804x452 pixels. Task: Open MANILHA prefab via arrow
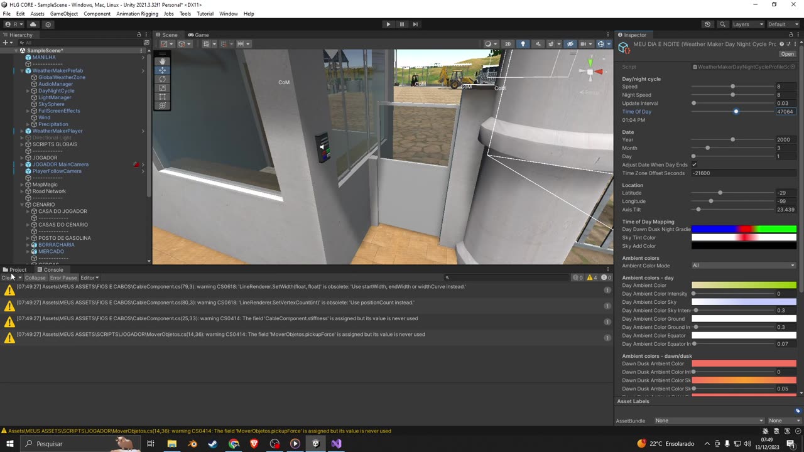(143, 57)
